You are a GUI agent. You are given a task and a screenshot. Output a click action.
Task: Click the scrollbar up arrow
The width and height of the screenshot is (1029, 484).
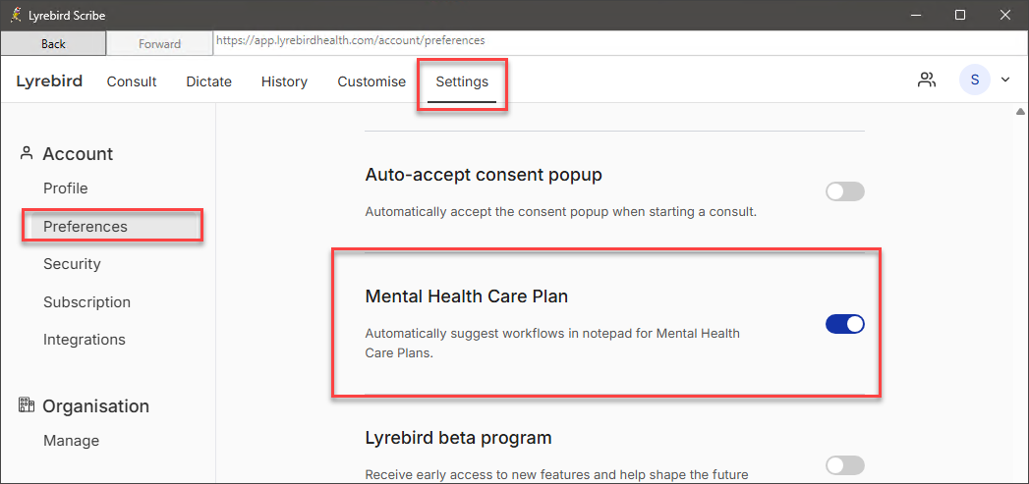point(1020,110)
